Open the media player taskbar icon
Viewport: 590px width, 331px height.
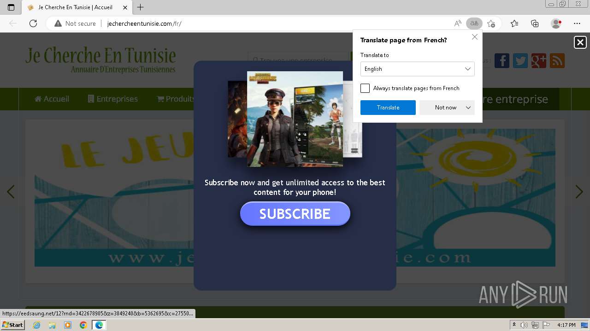[x=68, y=325]
